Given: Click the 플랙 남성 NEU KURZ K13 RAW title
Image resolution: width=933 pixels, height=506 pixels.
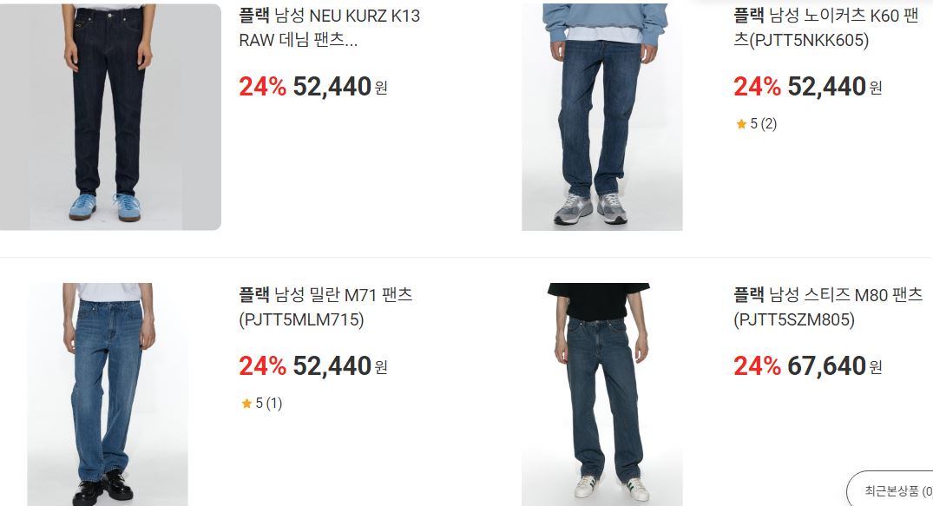Looking at the screenshot, I should pyautogui.click(x=330, y=28).
